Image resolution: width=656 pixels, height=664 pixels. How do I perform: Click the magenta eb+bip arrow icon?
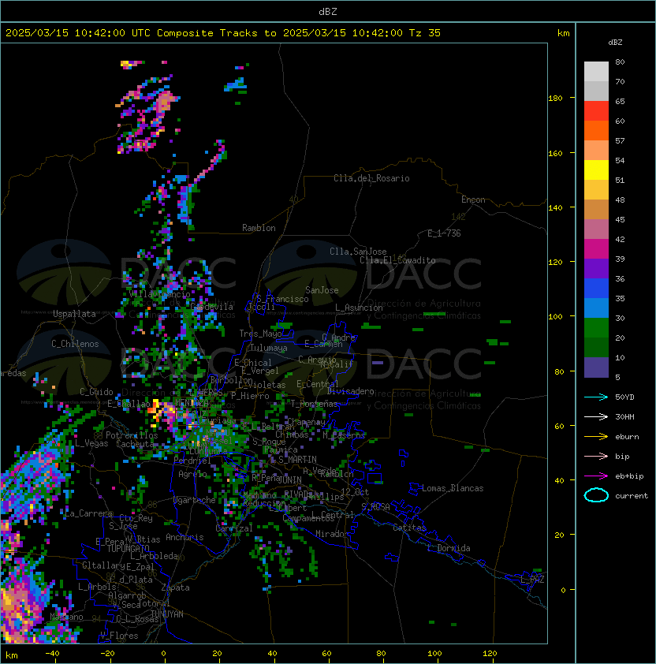pos(596,476)
